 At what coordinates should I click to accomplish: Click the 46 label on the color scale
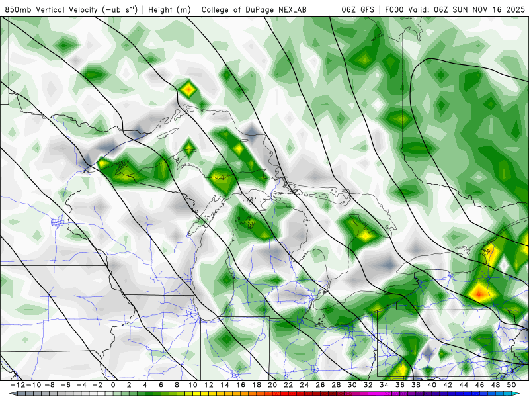(x=479, y=385)
